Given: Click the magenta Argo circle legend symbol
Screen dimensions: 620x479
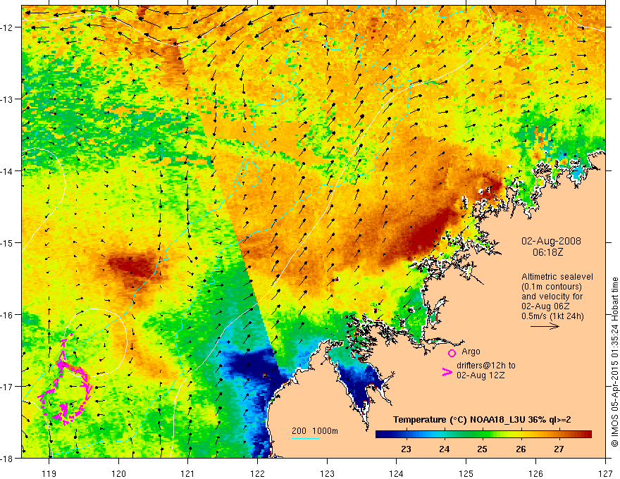Looking at the screenshot, I should tap(452, 353).
